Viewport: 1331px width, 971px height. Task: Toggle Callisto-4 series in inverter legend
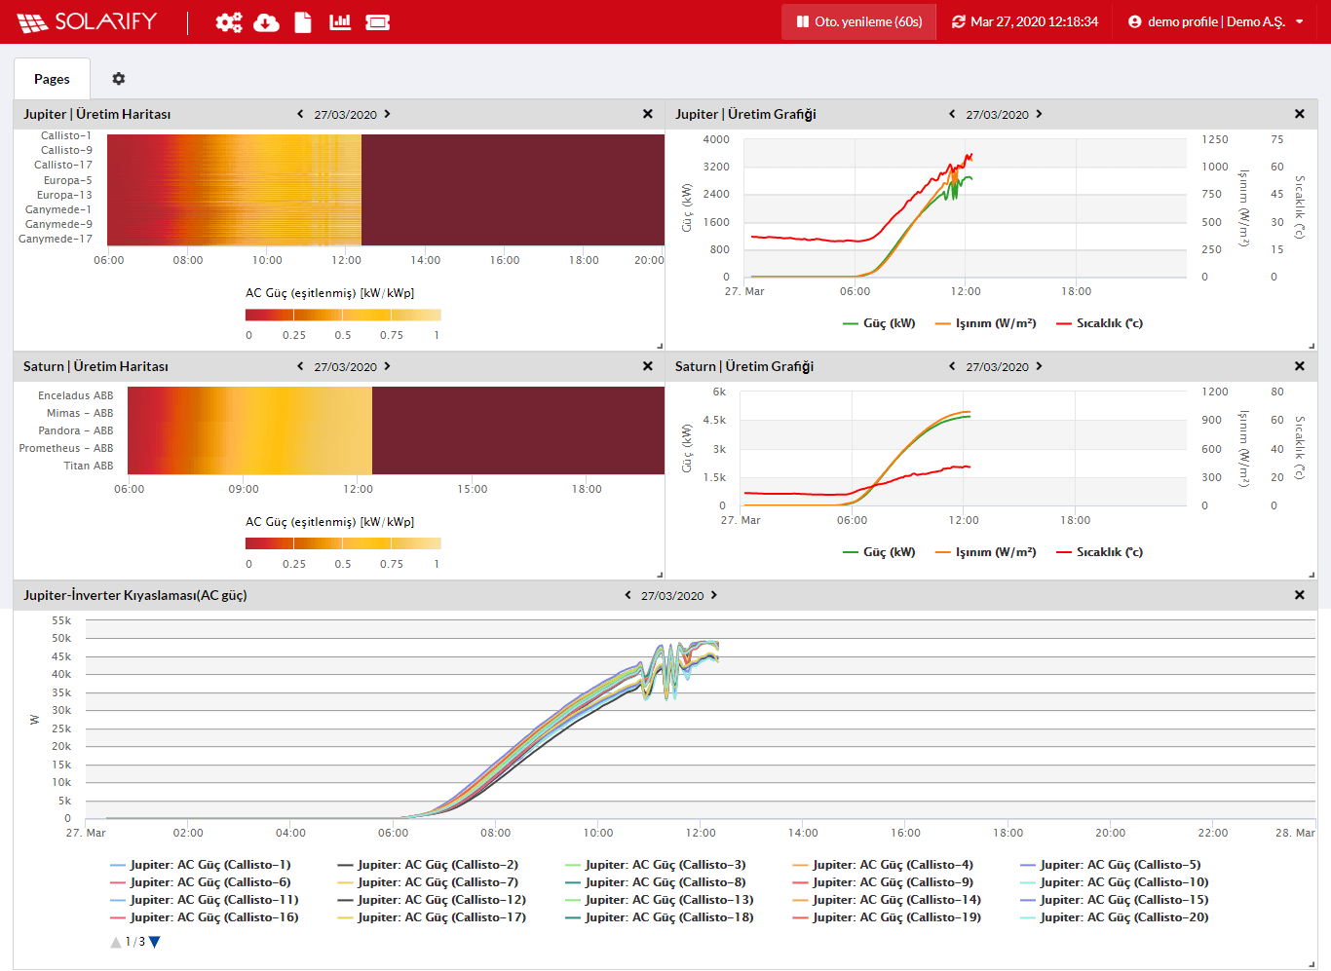point(884,865)
